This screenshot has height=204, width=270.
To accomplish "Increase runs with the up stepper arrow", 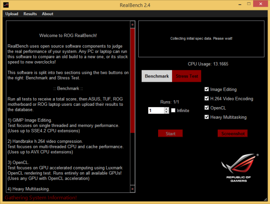I will [x=166, y=109].
